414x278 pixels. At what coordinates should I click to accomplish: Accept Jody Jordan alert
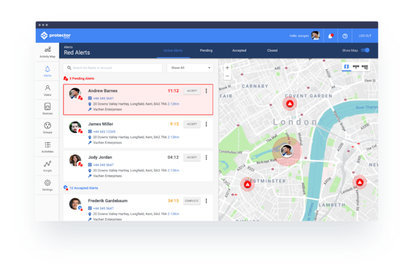click(x=192, y=158)
